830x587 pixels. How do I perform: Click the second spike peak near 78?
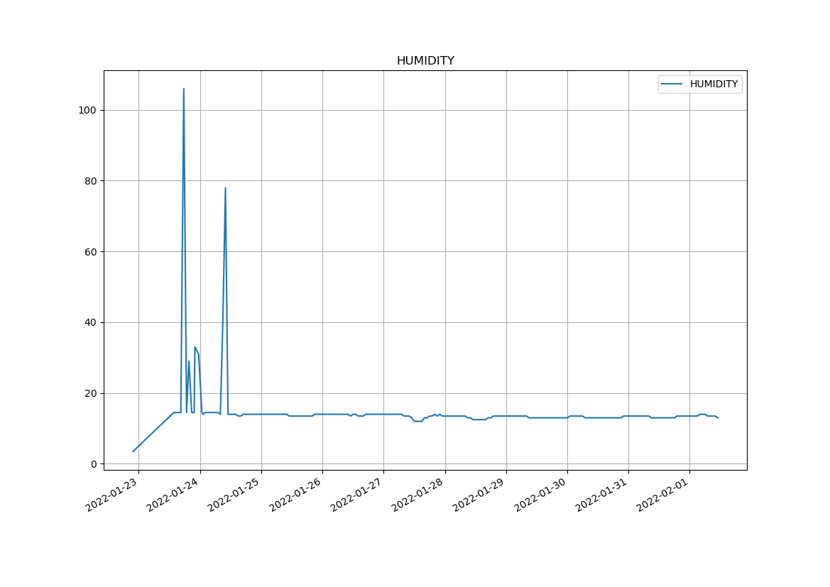(x=225, y=188)
